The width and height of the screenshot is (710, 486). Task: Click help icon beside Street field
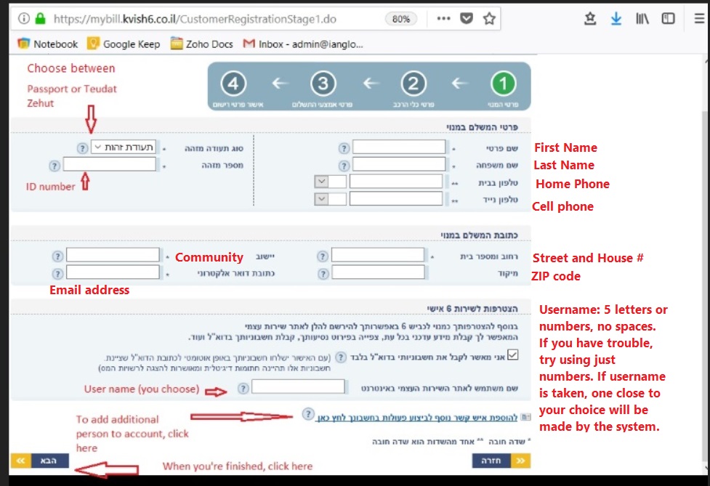coord(322,256)
